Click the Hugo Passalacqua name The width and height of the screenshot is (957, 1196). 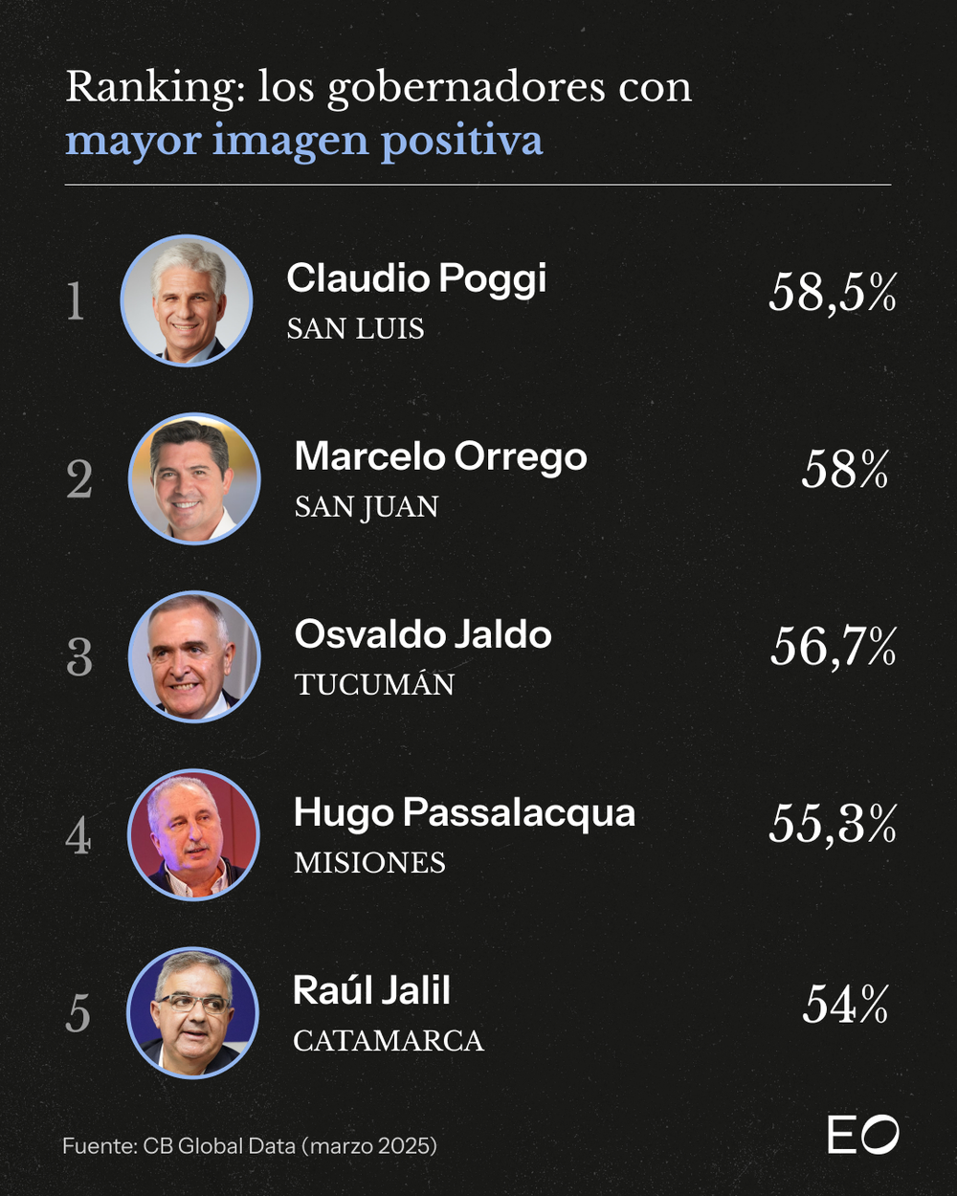pos(464,813)
